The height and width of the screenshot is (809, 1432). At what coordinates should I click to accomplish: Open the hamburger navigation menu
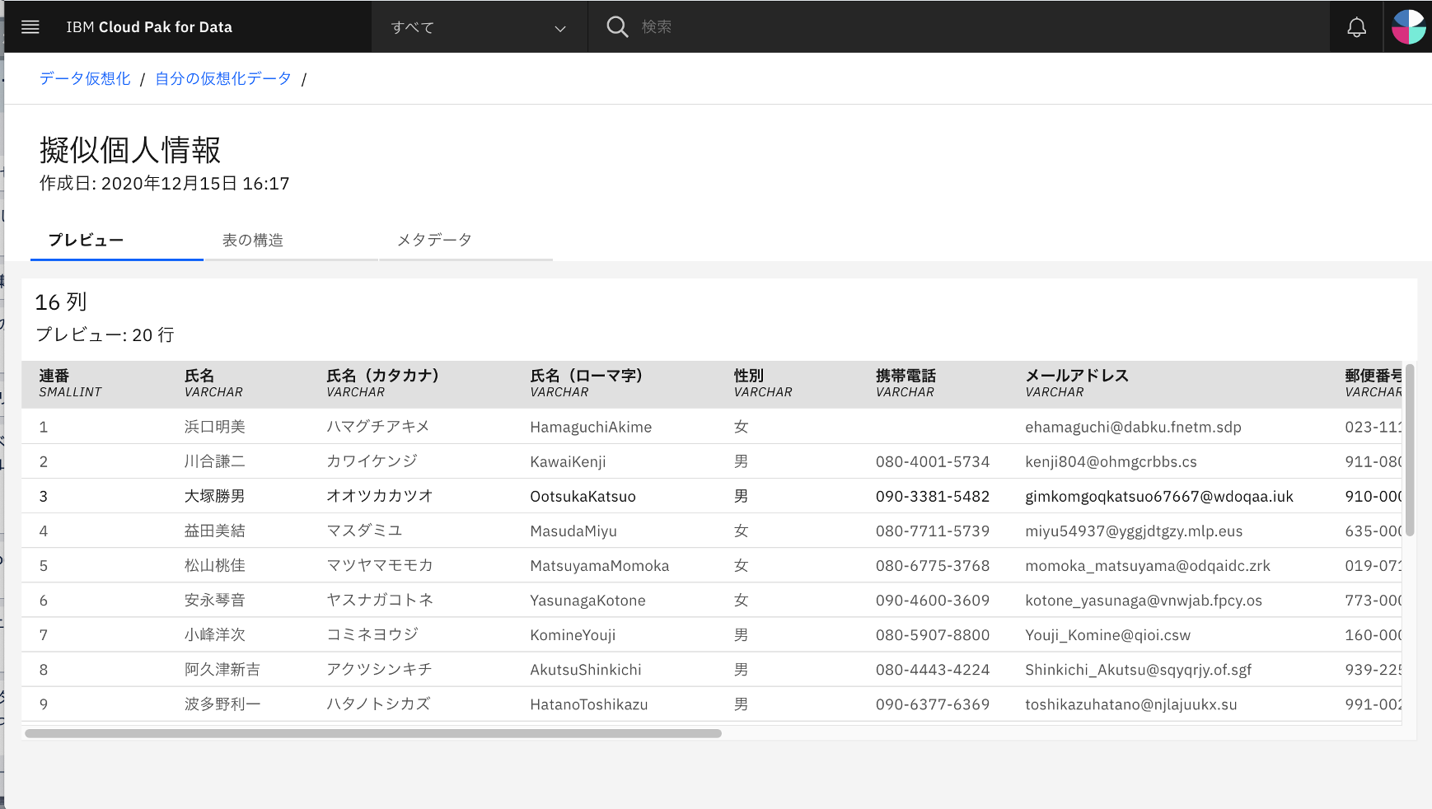coord(30,26)
